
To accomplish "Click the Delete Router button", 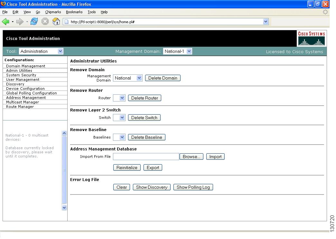I will (x=145, y=98).
